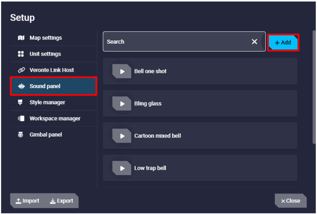Image resolution: width=317 pixels, height=214 pixels.
Task: Click the vertical scrollbar of sound list
Action: (314, 87)
